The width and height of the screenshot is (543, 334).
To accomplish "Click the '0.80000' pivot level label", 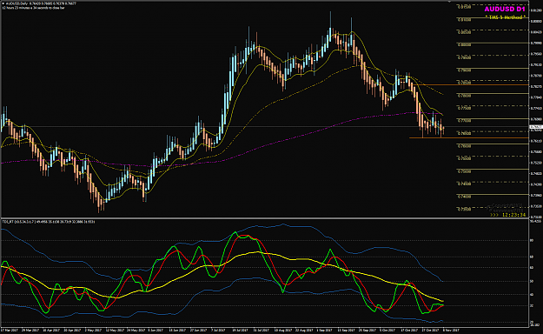I will pyautogui.click(x=465, y=44).
